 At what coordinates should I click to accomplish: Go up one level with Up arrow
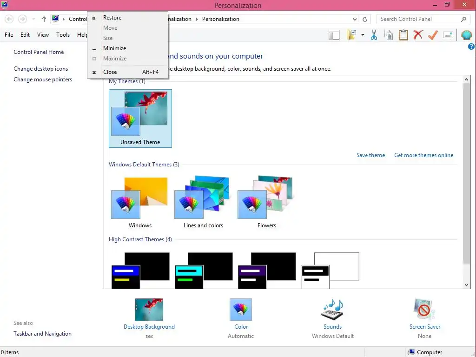pos(44,19)
